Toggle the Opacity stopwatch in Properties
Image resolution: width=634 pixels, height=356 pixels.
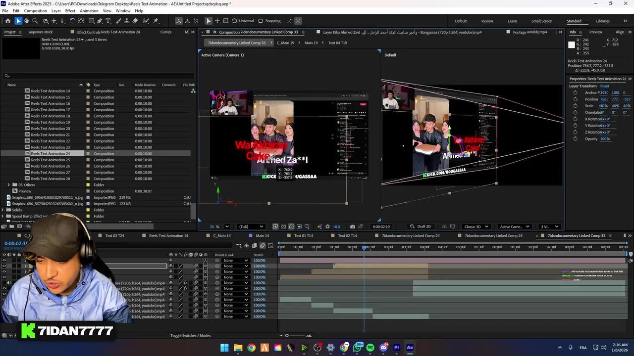coord(575,139)
